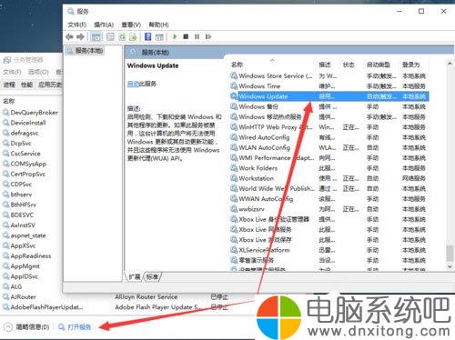
Task: Switch to 性能 tab in Task Manager
Action: tap(26, 85)
